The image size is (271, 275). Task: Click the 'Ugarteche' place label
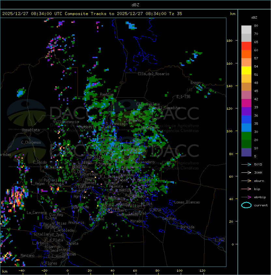80,207
